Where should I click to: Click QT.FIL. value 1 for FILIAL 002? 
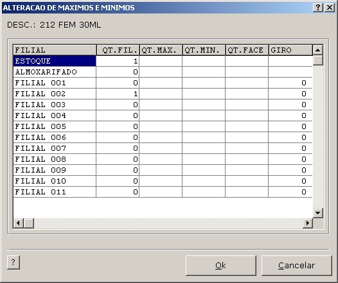[x=118, y=94]
